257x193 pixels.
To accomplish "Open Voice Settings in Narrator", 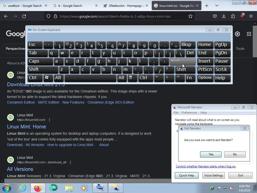I will [x=213, y=175].
